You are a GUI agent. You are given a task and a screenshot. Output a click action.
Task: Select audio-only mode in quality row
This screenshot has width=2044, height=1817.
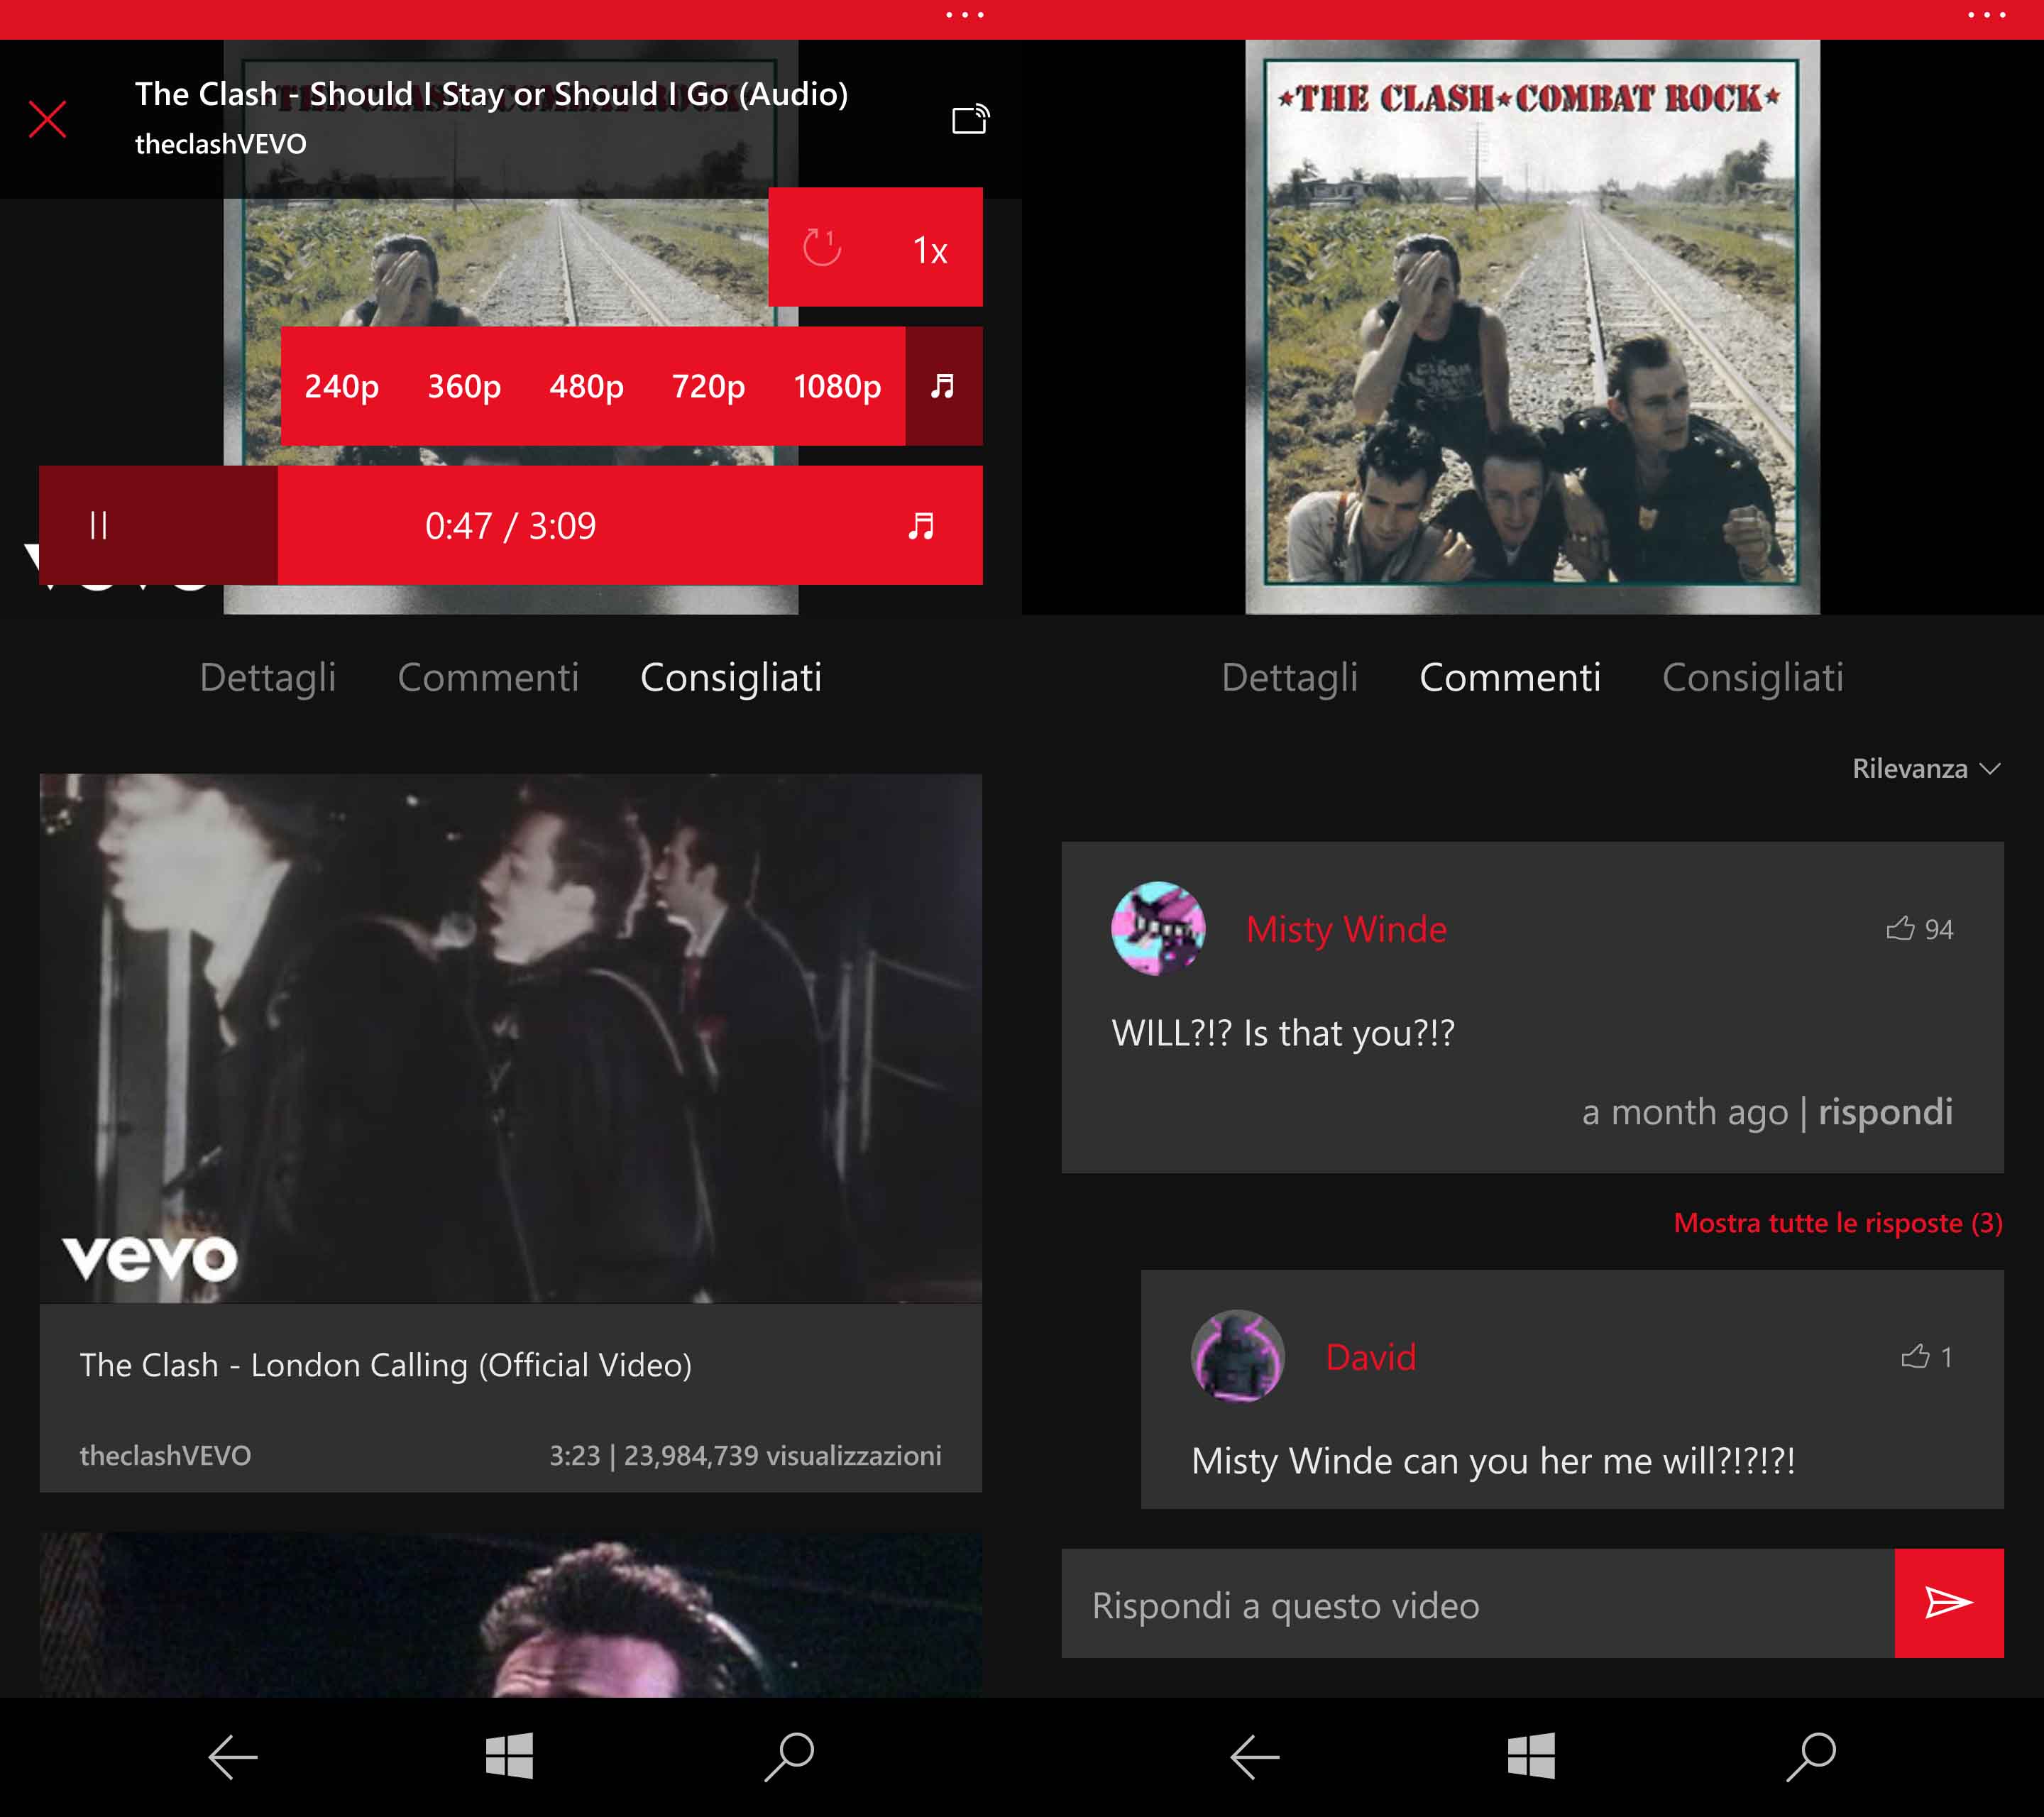943,386
